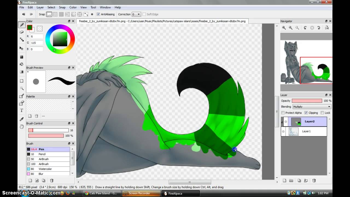Float the Navigator panel
Viewport: 350px width, 197px height.
tap(326, 21)
